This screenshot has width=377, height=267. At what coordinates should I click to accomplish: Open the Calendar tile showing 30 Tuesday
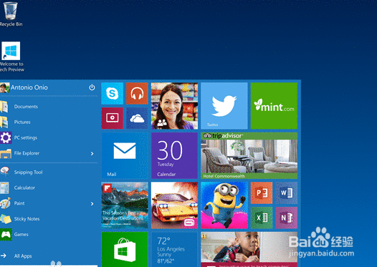(x=175, y=155)
